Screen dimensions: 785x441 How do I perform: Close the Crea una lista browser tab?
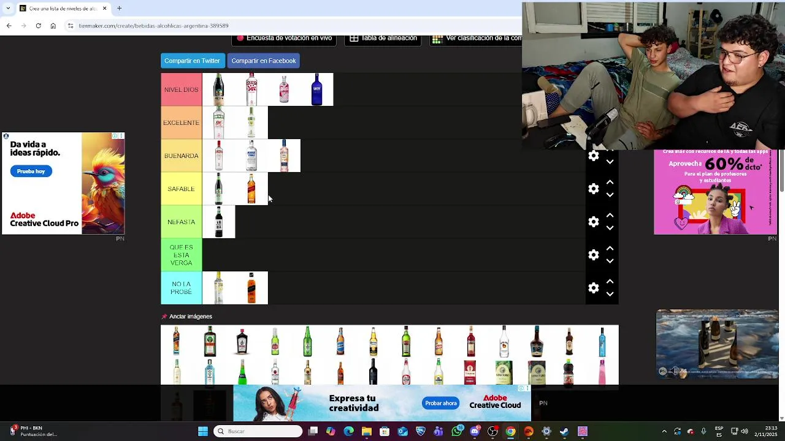coord(104,9)
